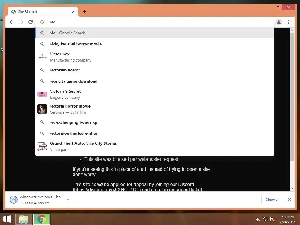Image resolution: width=300 pixels, height=225 pixels.
Task: Click search icon beside 'vic - Google Search'
Action: click(42, 33)
